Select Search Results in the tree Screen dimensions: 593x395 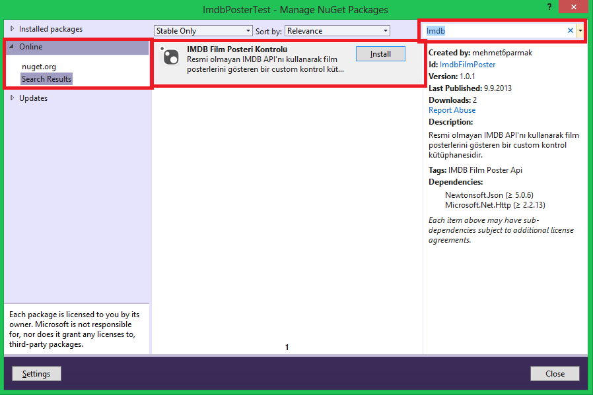pos(46,79)
